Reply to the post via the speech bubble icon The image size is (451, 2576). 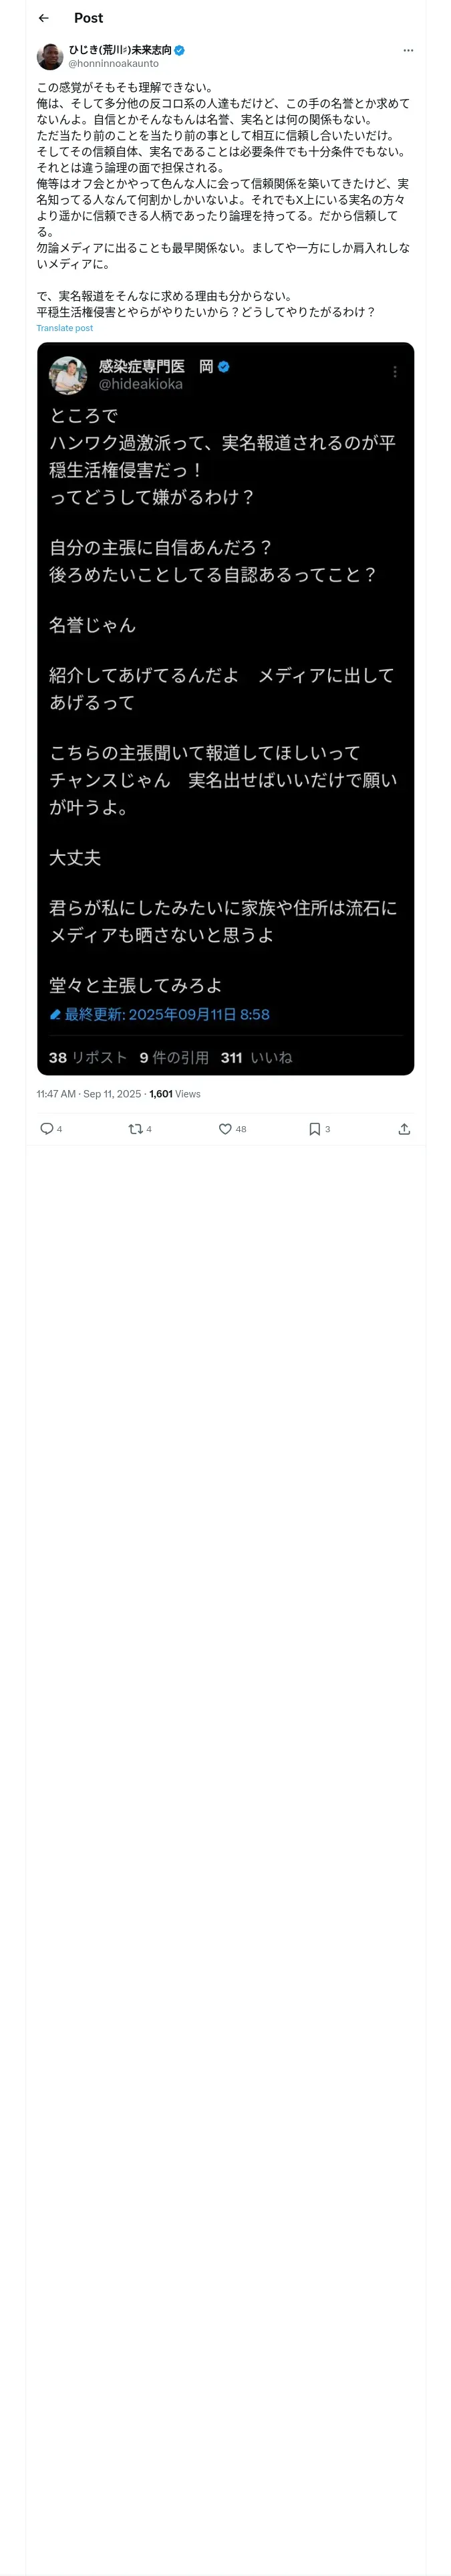pos(47,1128)
